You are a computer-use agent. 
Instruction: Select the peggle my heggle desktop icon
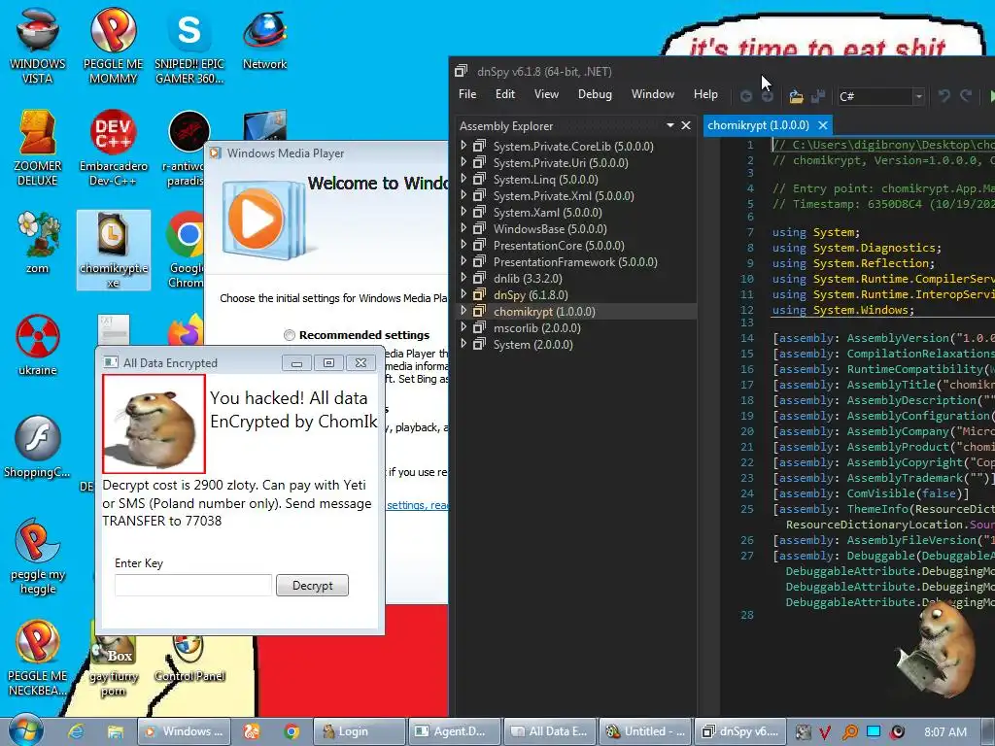coord(38,557)
